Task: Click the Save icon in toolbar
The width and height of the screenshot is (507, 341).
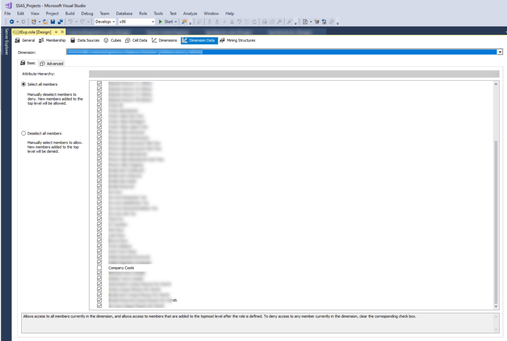Action: [52, 22]
